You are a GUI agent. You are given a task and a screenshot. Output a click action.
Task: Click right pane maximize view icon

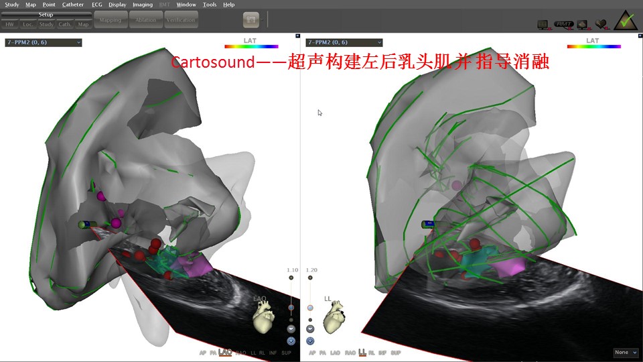tap(640, 36)
